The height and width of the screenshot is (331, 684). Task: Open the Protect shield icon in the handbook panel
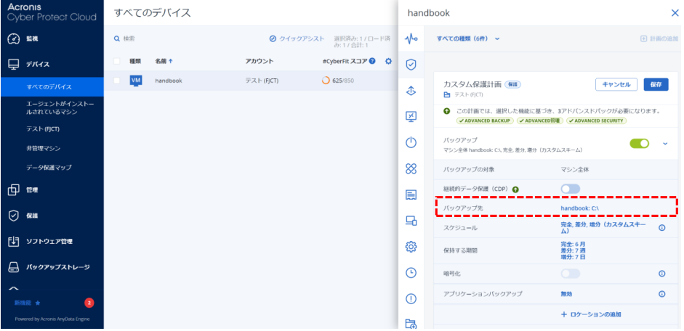pos(411,65)
